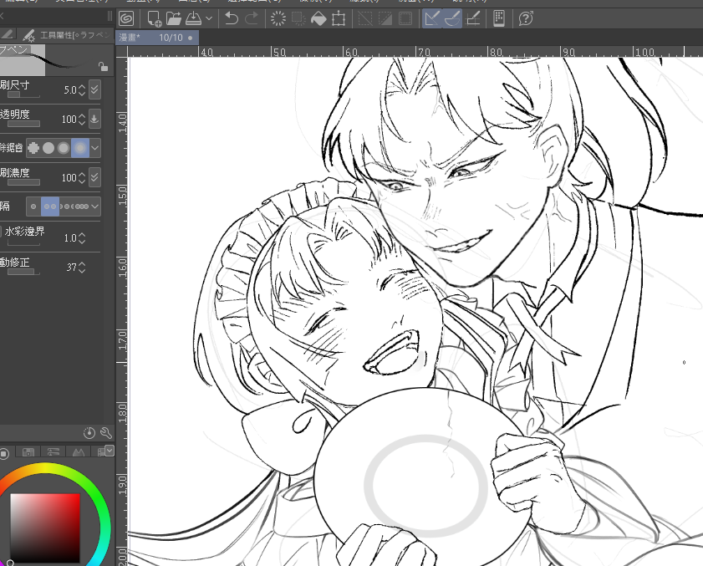The width and height of the screenshot is (703, 566).
Task: Select the narrow overlapping-dots gap option
Action: [81, 207]
